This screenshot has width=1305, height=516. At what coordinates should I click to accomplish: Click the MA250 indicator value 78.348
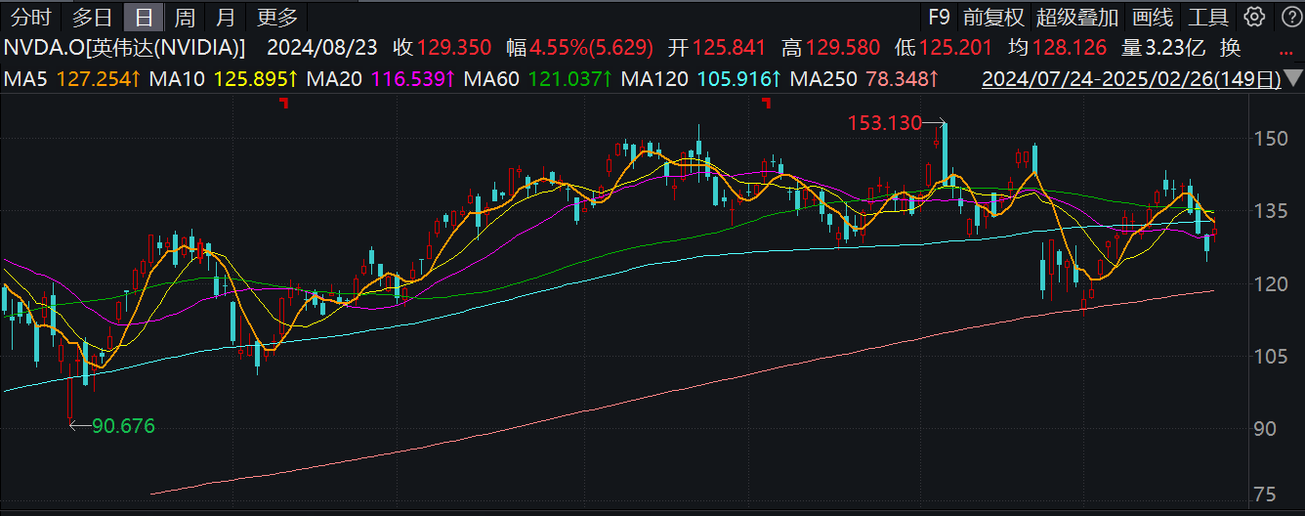(901, 79)
